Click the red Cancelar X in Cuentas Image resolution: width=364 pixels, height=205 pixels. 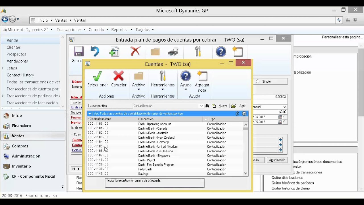[119, 76]
